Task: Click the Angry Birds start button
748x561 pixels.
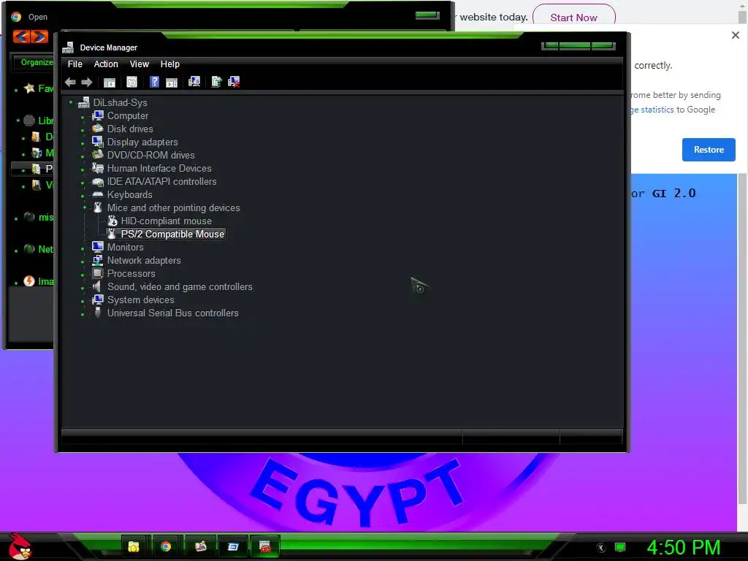Action: [19, 546]
